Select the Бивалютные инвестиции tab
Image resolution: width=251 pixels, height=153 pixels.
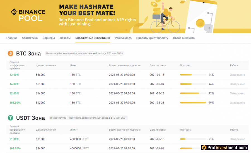[x=93, y=38]
